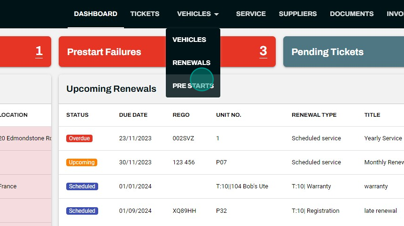This screenshot has height=226, width=404.
Task: Click the Scheduled badge for 01/01/2024
Action: click(x=82, y=186)
